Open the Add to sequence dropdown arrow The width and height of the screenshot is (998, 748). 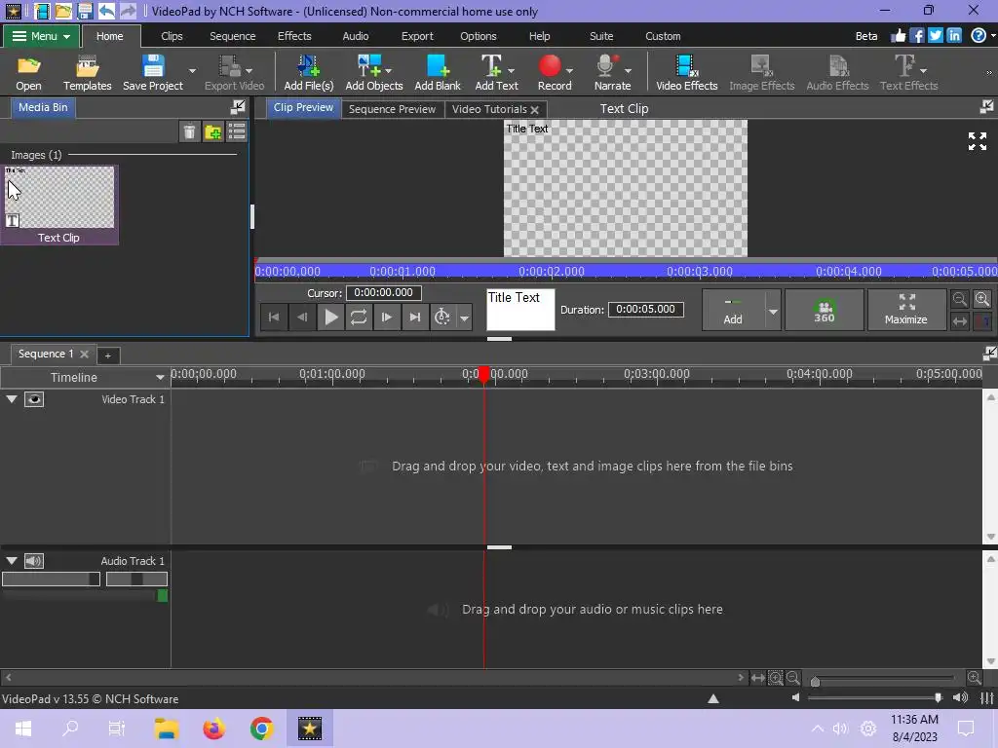[773, 311]
